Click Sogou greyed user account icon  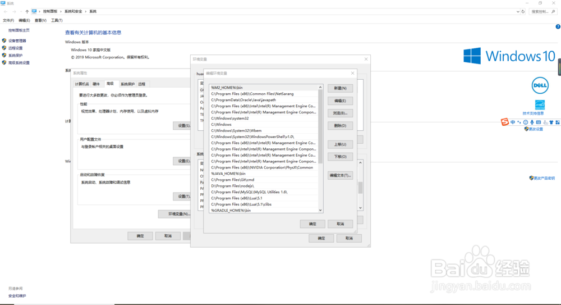coord(545,122)
